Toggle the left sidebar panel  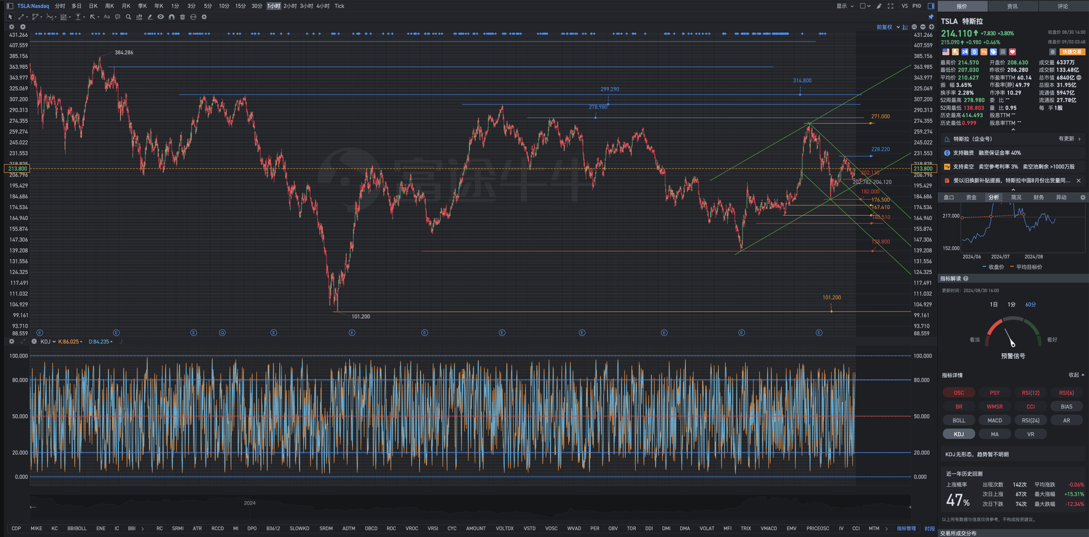pyautogui.click(x=10, y=6)
